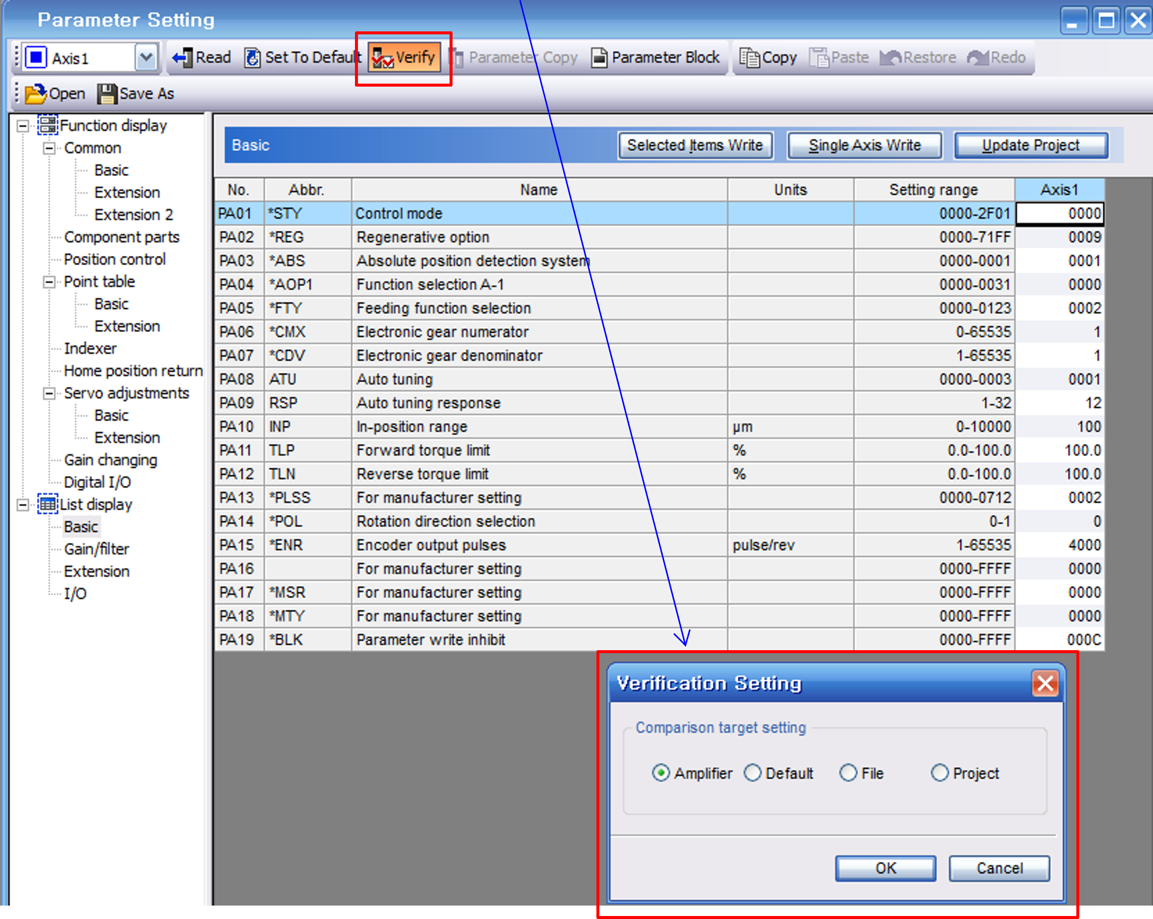The width and height of the screenshot is (1153, 919).
Task: Click the Verify toolbar icon
Action: click(x=383, y=57)
